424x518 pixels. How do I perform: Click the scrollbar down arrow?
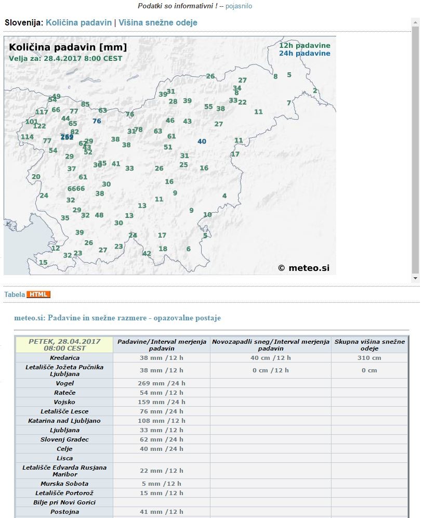pos(415,278)
